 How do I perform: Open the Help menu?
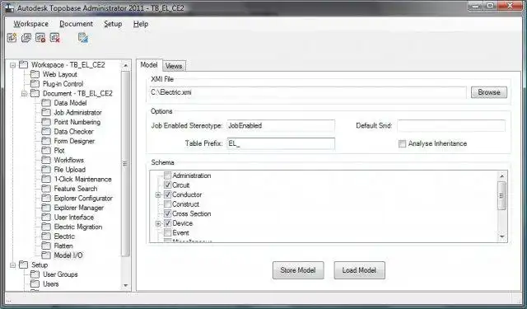click(141, 24)
